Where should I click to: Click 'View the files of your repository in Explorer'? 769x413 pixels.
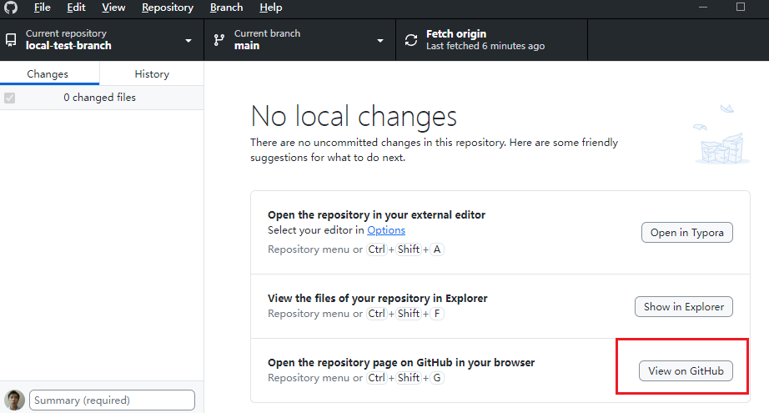pyautogui.click(x=378, y=298)
